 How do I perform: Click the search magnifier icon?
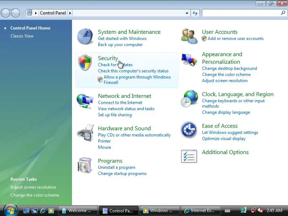[283, 13]
